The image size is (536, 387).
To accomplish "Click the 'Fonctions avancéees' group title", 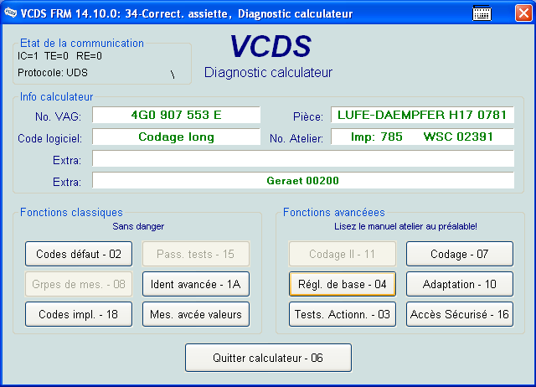I will (x=334, y=212).
